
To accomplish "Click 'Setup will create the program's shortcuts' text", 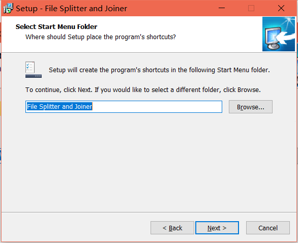I will (x=159, y=70).
